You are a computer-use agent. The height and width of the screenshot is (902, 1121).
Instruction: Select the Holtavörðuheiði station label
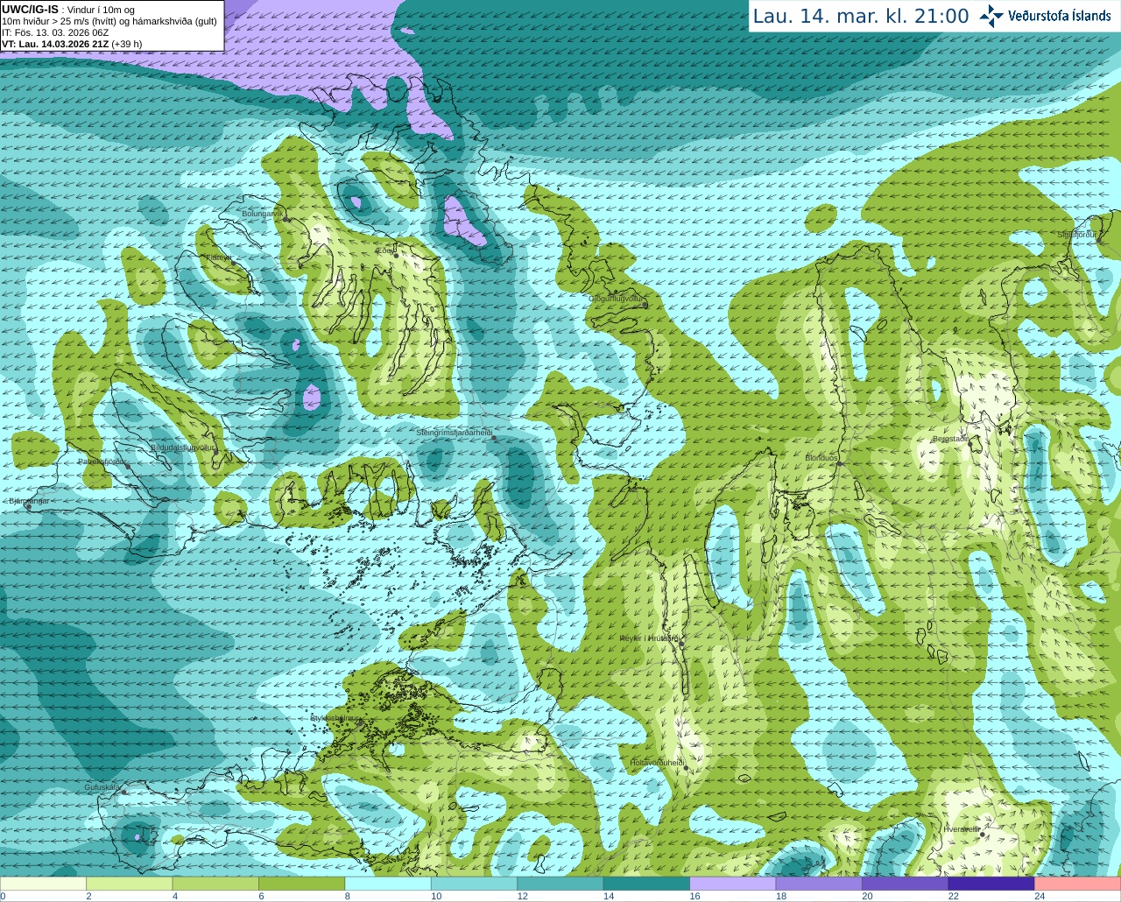(656, 763)
